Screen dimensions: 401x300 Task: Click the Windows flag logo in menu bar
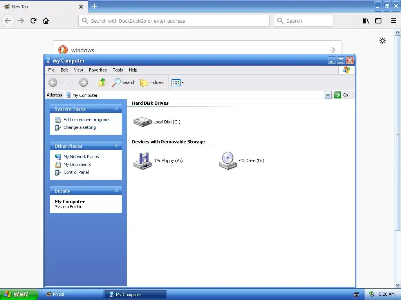(x=347, y=70)
